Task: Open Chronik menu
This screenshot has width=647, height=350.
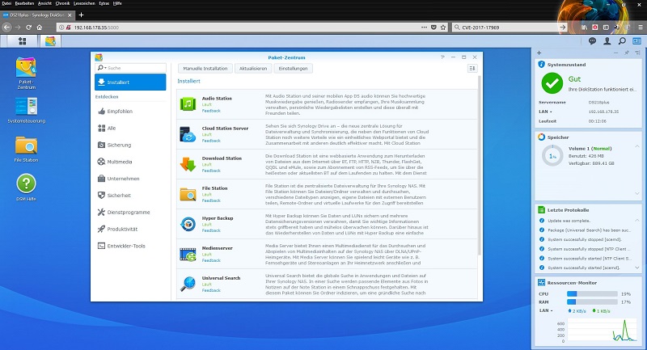Action: [x=62, y=3]
